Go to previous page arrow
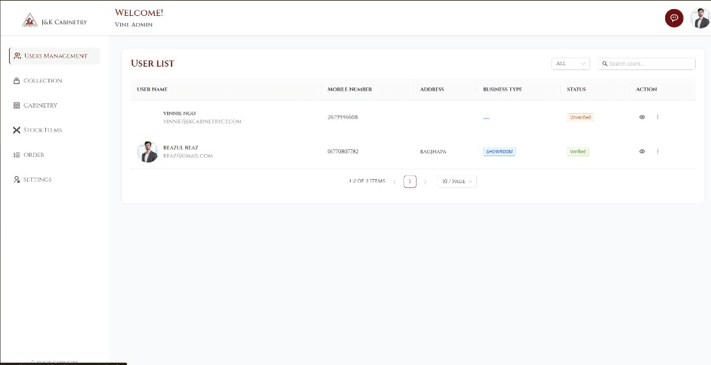Screen dimensions: 711x365 (x=394, y=182)
